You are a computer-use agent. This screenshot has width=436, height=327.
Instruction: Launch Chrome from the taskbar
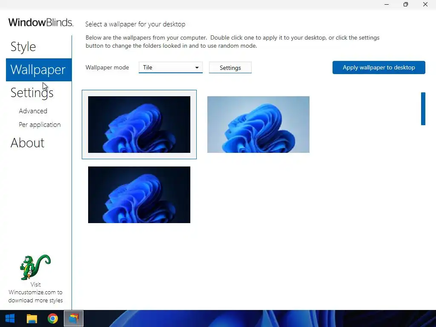[x=52, y=318]
